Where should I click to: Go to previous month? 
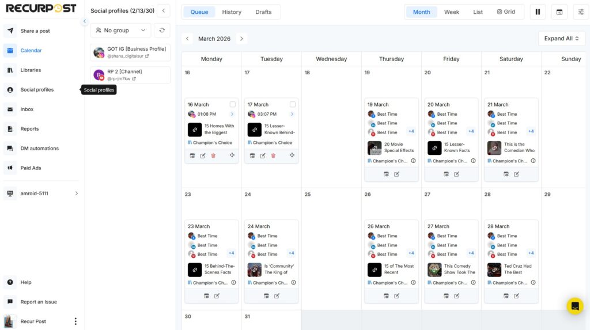(187, 39)
